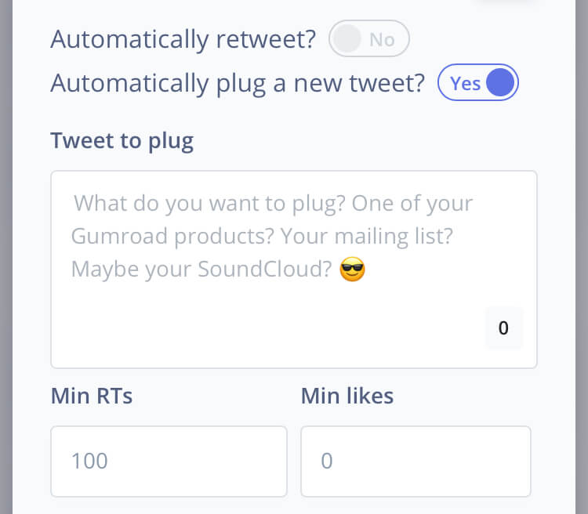This screenshot has height=514, width=588.
Task: Click the "Tweet to plug" heading label
Action: point(122,141)
